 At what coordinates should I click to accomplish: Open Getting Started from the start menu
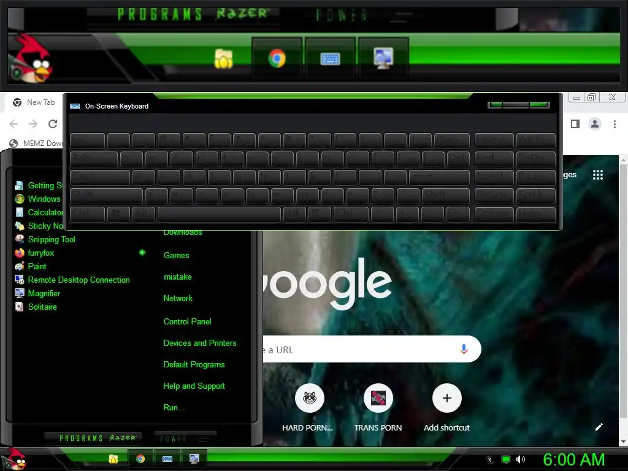39,185
